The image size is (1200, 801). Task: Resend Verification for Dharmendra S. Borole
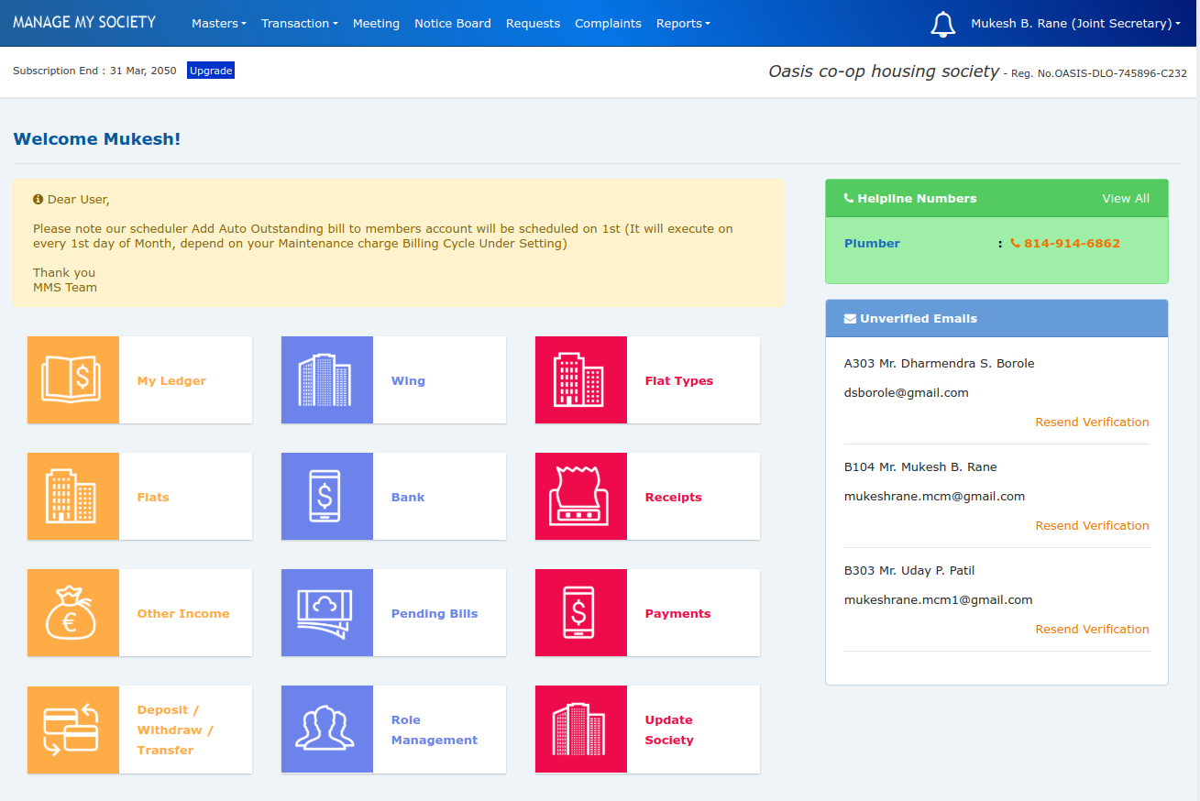pyautogui.click(x=1092, y=422)
